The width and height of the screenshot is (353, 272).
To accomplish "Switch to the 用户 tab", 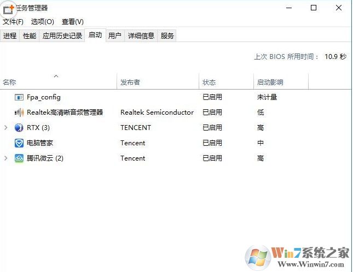I will click(x=115, y=36).
